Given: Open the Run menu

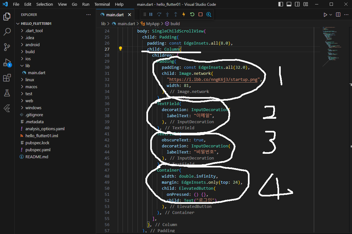Looking at the screenshot, I should pyautogui.click(x=86, y=4).
